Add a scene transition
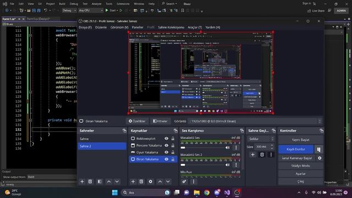 [253, 155]
